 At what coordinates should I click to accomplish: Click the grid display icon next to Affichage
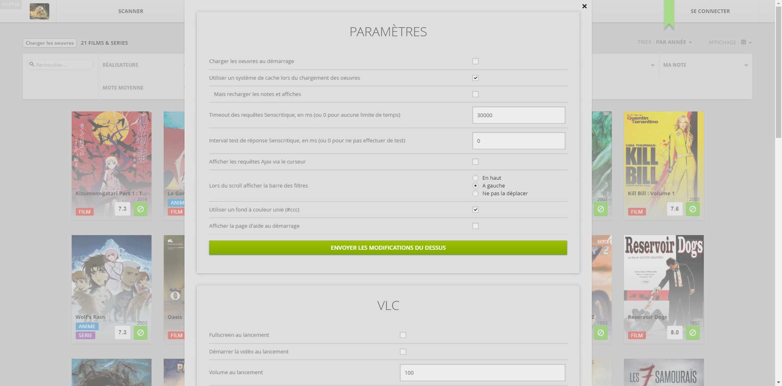pos(744,42)
